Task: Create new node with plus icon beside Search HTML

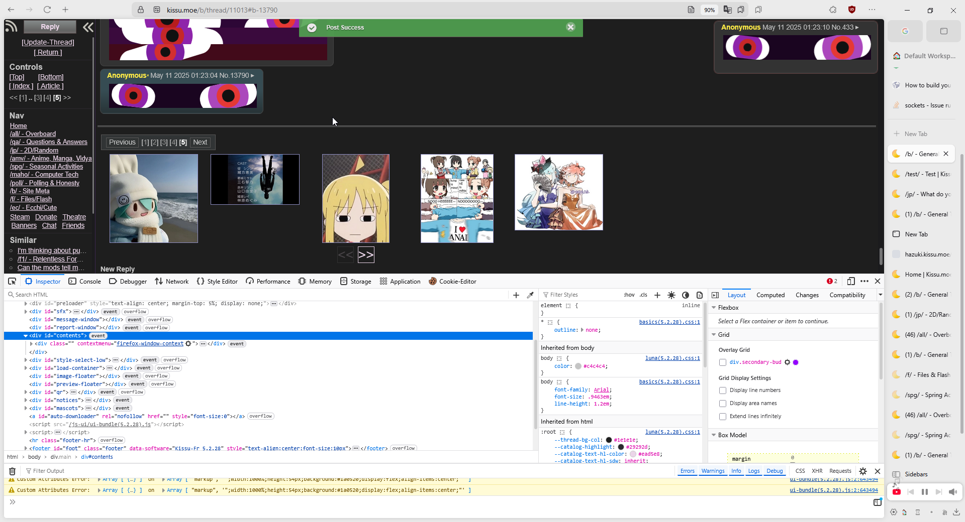Action: 516,295
